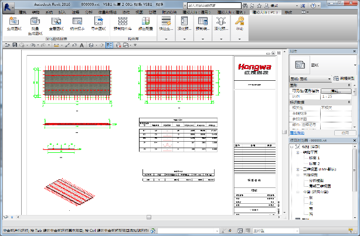
Task: Expand the Quick Generate panel dropdown arrow
Action: tap(167, 39)
